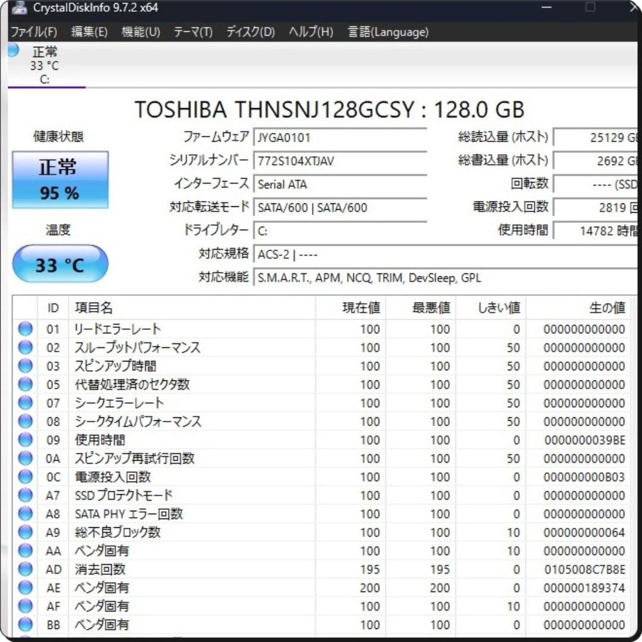Click status icon for 02 スループットパフォーマンス
Screen dimensions: 642x642
click(26, 347)
